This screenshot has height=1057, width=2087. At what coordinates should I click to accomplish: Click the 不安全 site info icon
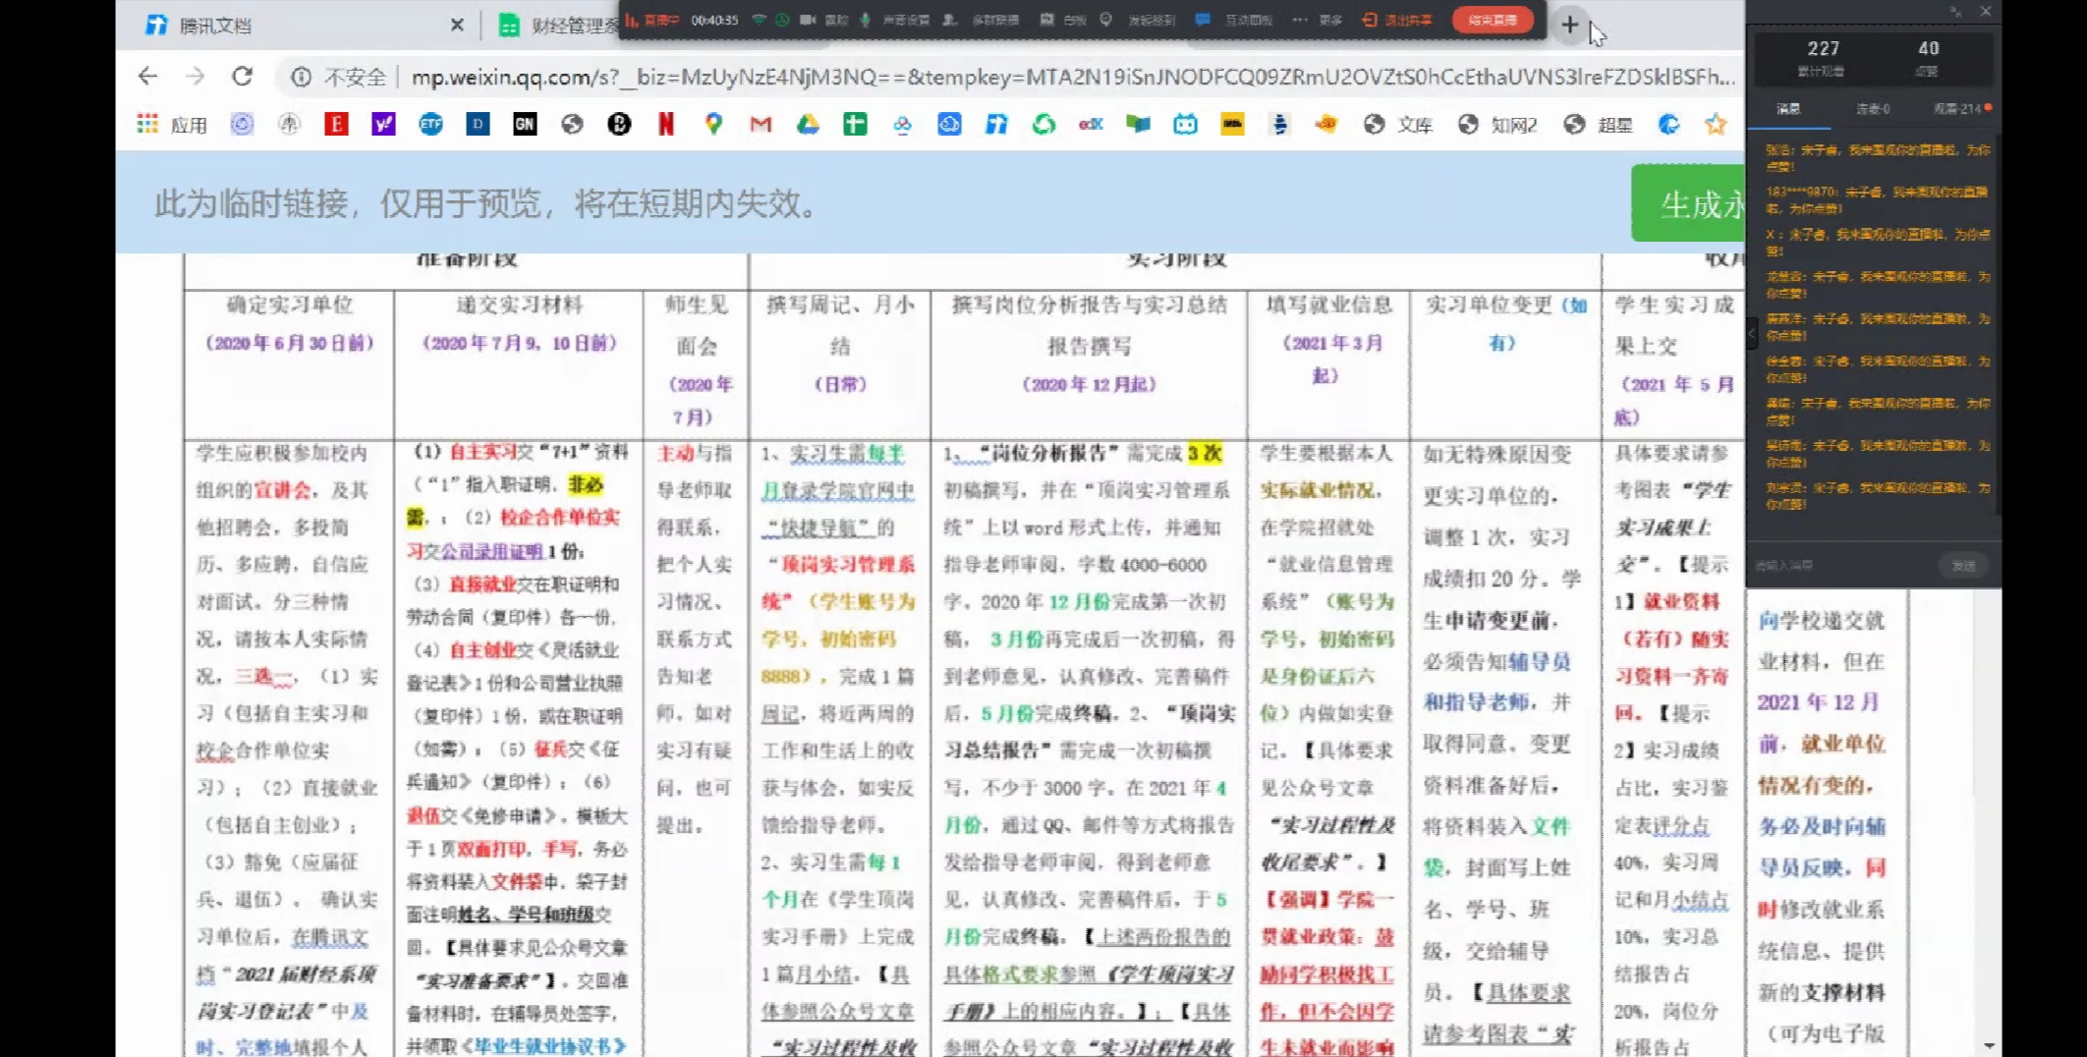(302, 77)
